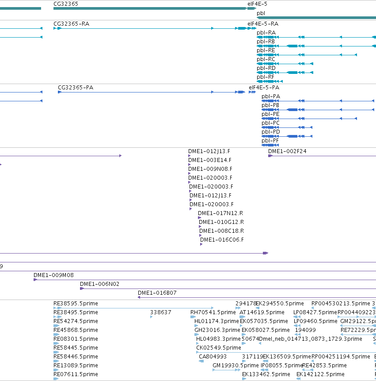Click the pbl-RA transcript label
The height and width of the screenshot is (381, 376).
pyautogui.click(x=266, y=33)
